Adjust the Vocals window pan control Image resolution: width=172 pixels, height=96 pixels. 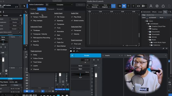point(80,75)
